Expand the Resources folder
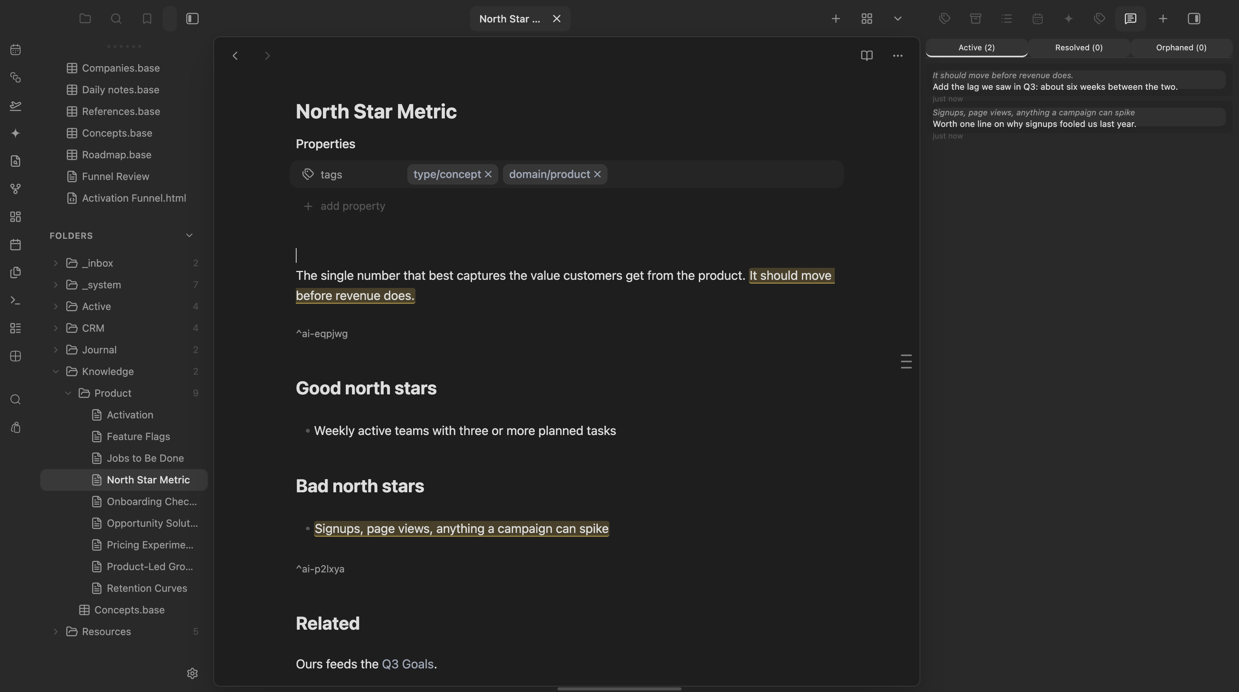 (55, 631)
